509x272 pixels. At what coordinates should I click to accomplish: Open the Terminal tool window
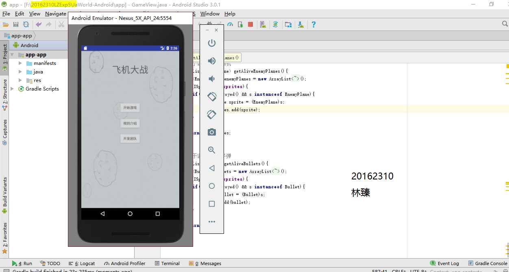coord(167,263)
